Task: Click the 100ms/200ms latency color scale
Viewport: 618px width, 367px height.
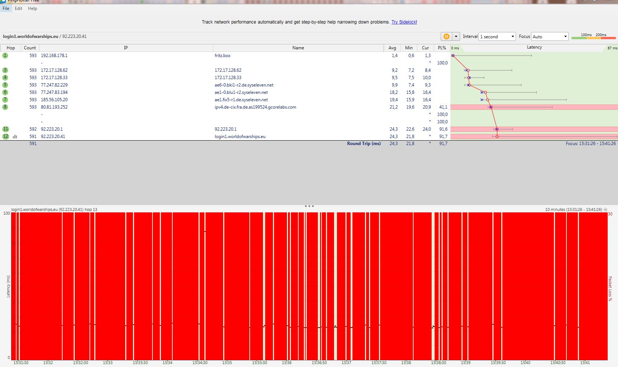Action: click(593, 36)
